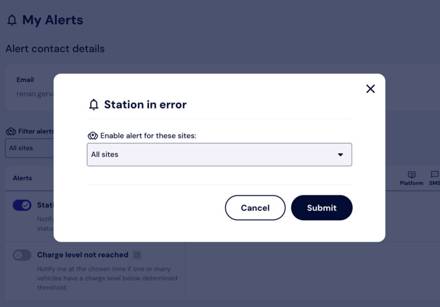Click the My Alerts page title
440x307 pixels.
tap(52, 20)
